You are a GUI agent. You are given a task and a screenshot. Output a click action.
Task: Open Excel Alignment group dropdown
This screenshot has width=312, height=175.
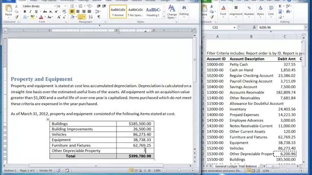[x=236, y=12]
